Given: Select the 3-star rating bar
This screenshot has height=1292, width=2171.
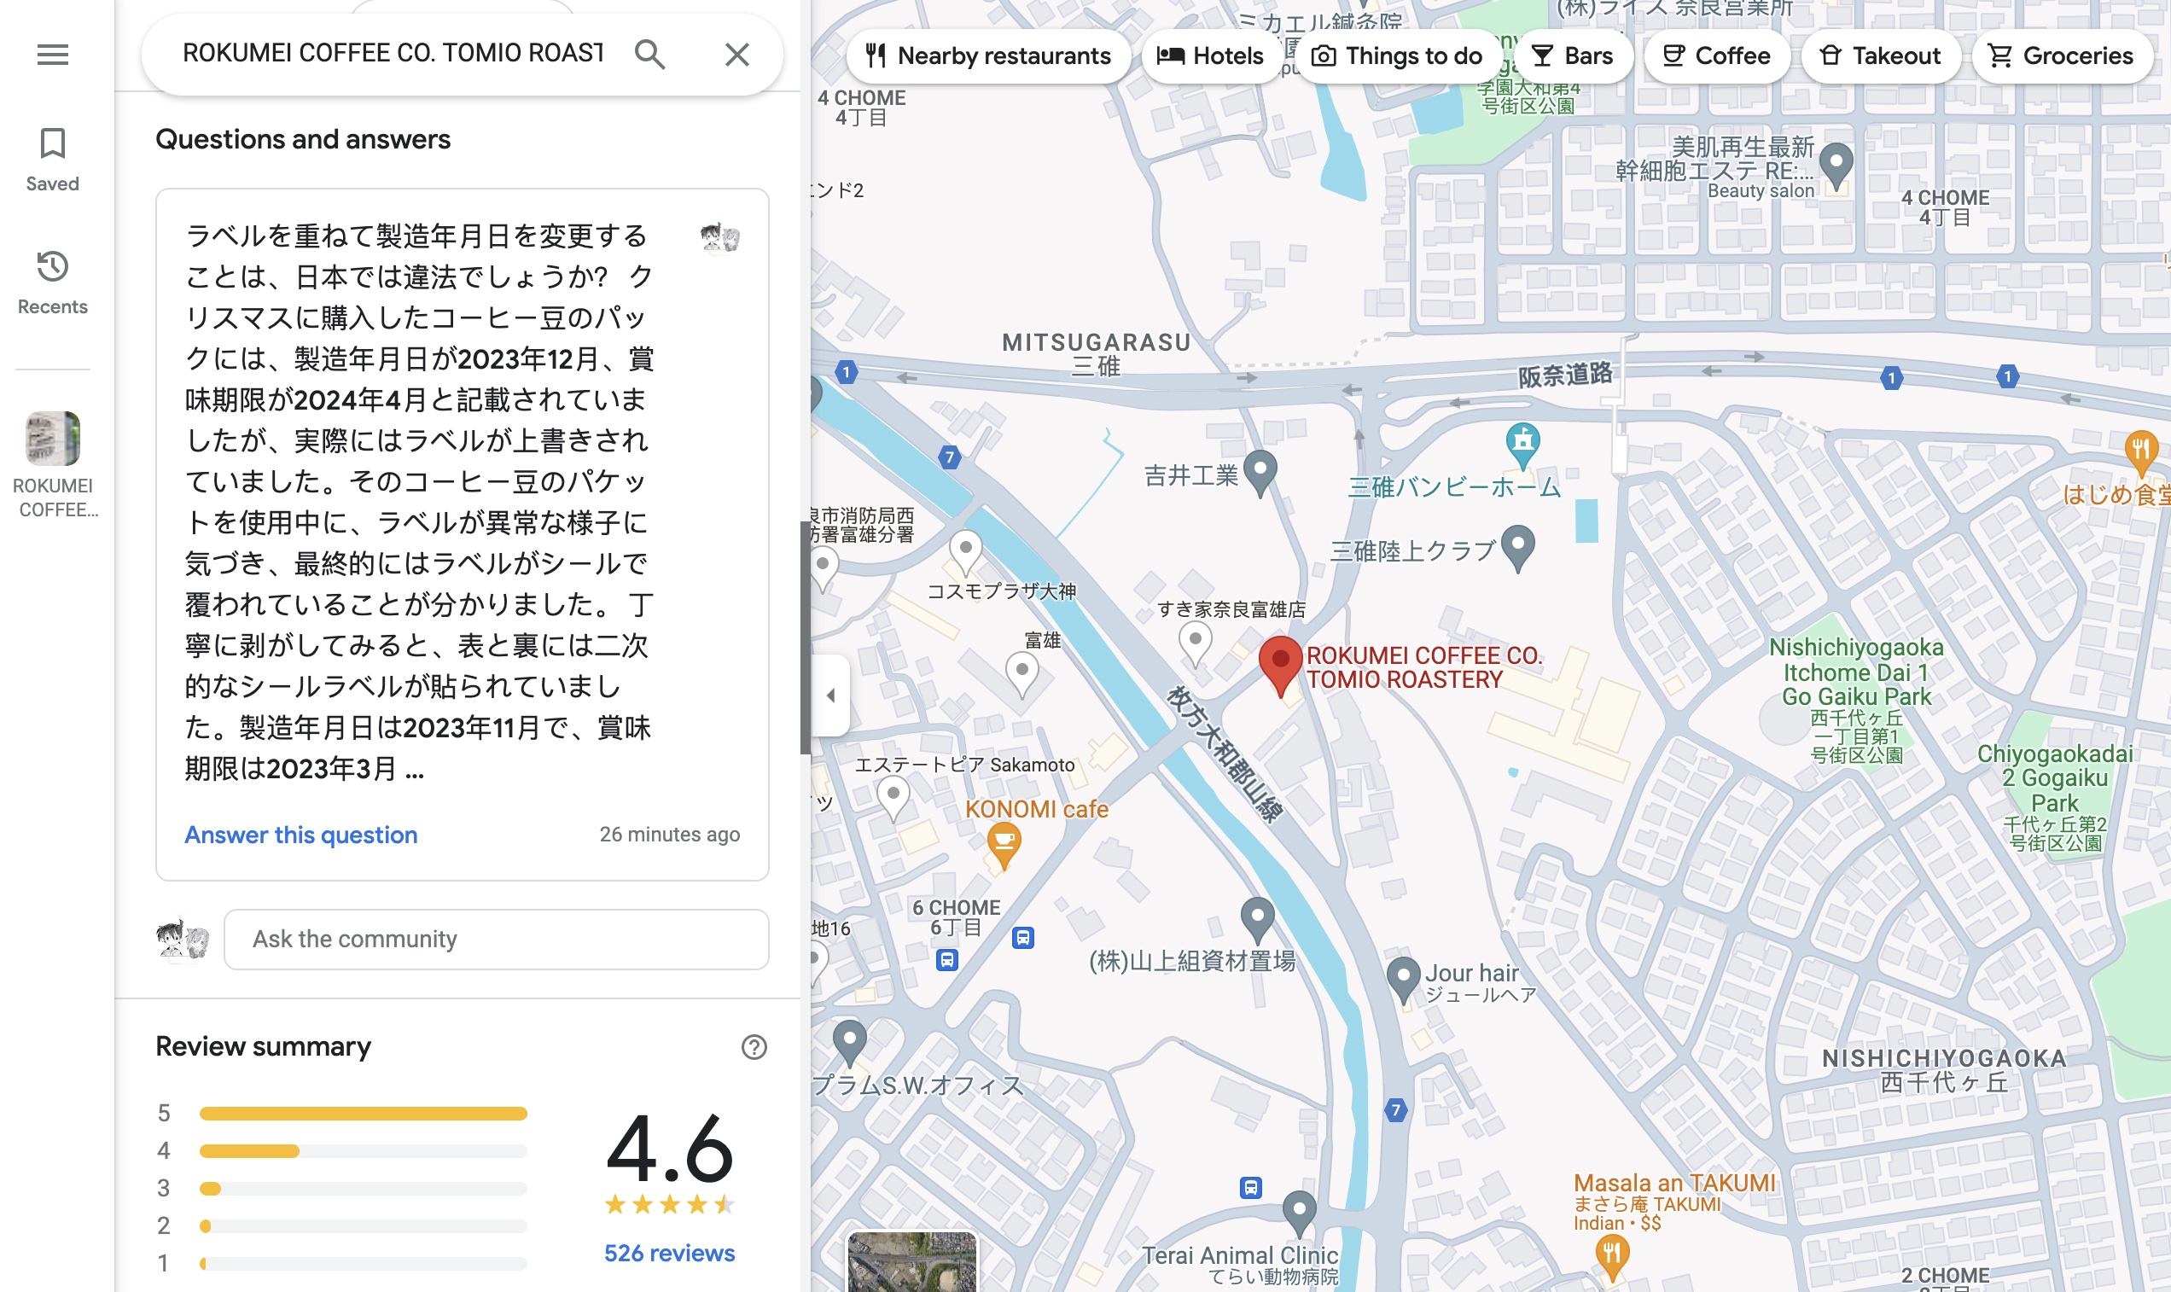Looking at the screenshot, I should (363, 1189).
